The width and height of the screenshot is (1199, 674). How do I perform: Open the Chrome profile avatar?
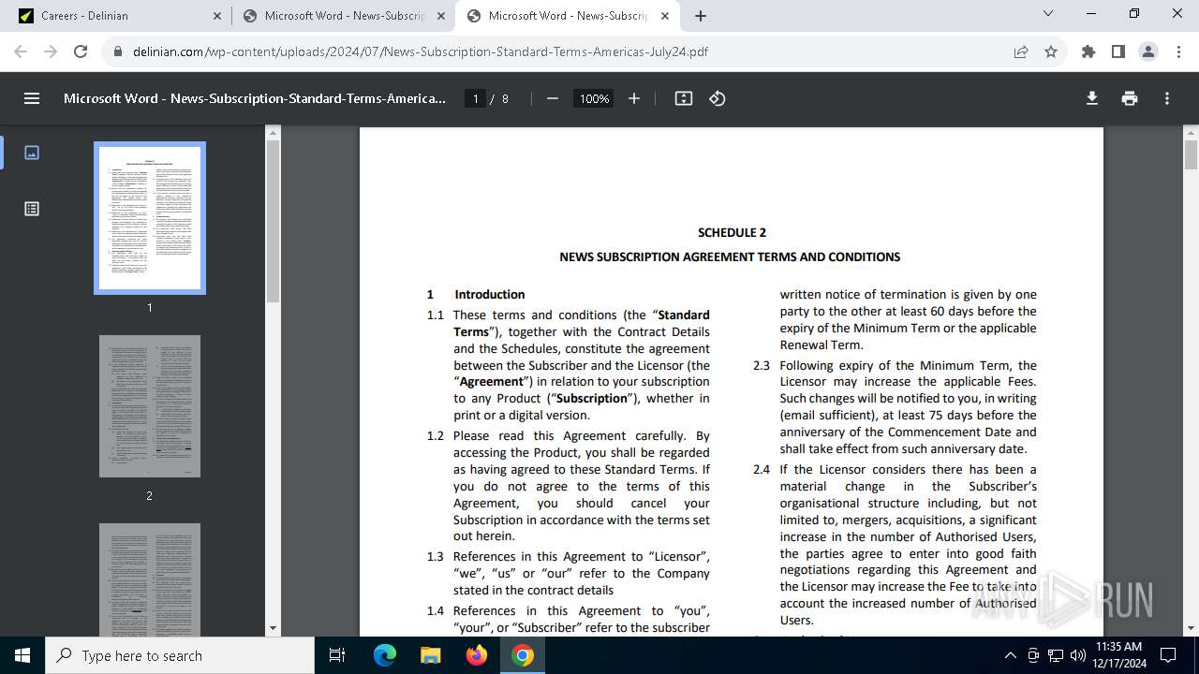tap(1148, 51)
